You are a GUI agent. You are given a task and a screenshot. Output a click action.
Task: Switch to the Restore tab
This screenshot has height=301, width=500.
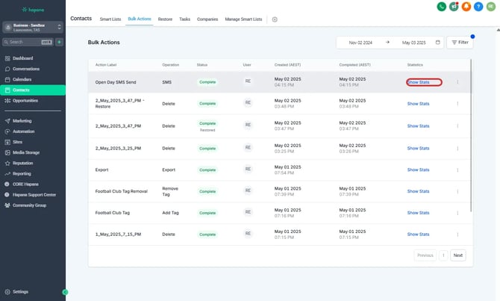coord(166,19)
